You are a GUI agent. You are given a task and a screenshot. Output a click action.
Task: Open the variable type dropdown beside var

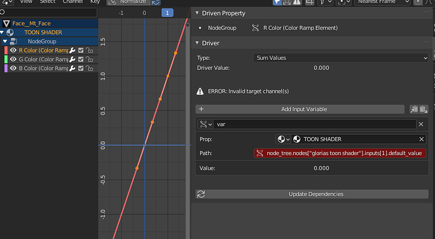coord(206,124)
